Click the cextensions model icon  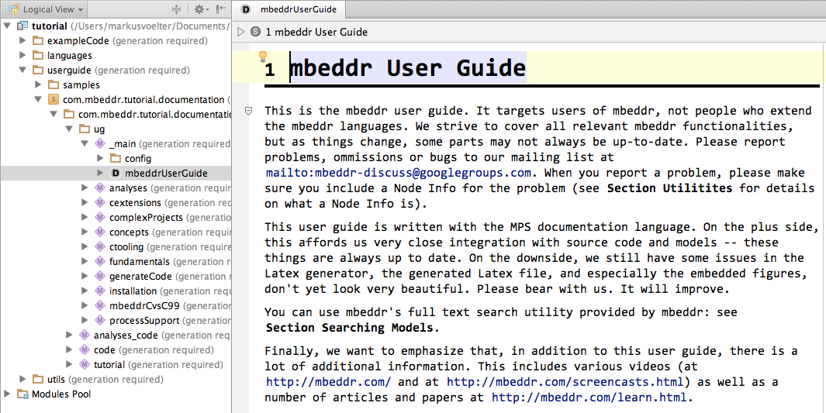click(99, 202)
